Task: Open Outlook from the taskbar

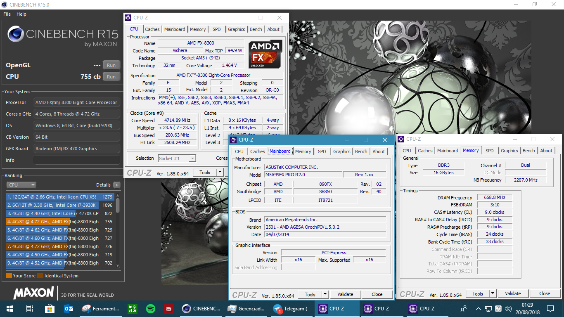Action: [69, 308]
